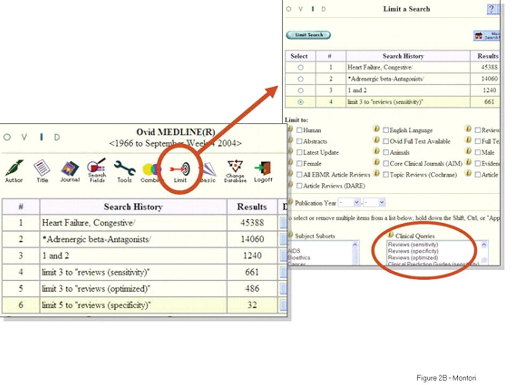
Task: Show info icon beside Male checkbox
Action: pos(468,151)
